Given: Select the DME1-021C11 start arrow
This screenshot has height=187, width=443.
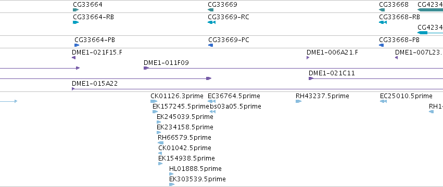Looking at the screenshot, I should click(x=311, y=78).
